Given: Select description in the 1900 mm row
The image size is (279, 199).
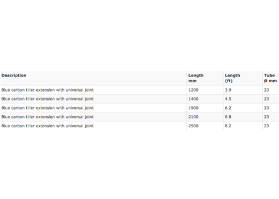Looking at the screenshot, I should 48,108.
